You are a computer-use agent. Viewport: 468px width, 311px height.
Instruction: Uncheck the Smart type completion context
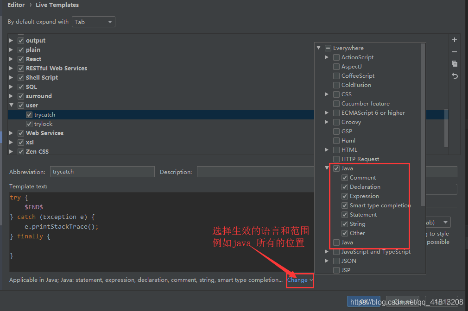point(345,205)
